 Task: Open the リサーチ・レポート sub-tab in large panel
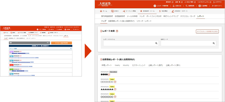[x=144, y=21]
